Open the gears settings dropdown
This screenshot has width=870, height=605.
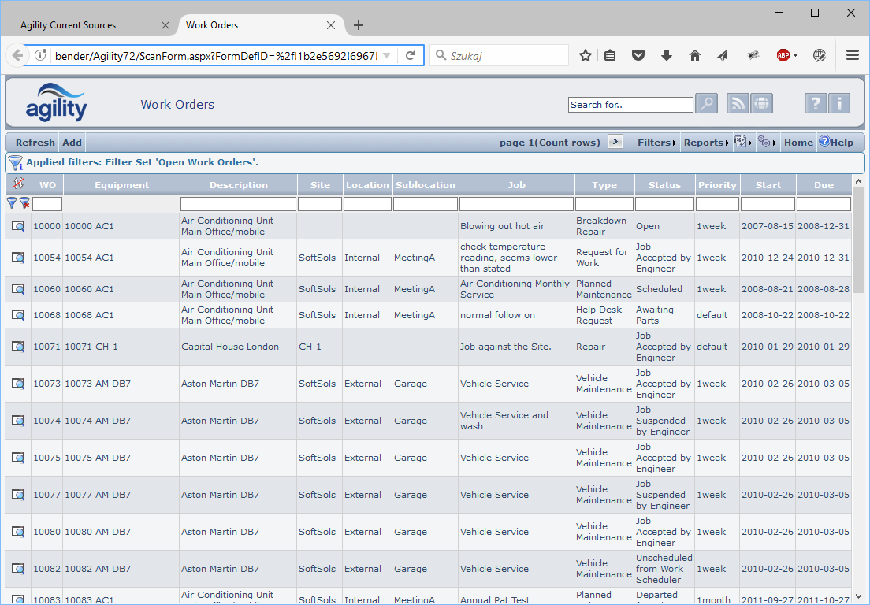pyautogui.click(x=765, y=143)
